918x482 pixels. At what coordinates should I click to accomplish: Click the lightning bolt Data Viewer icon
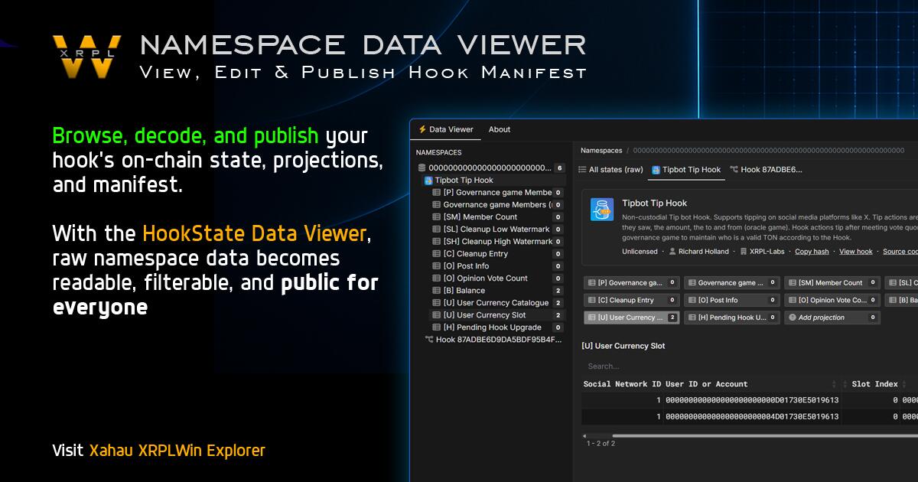coord(422,129)
